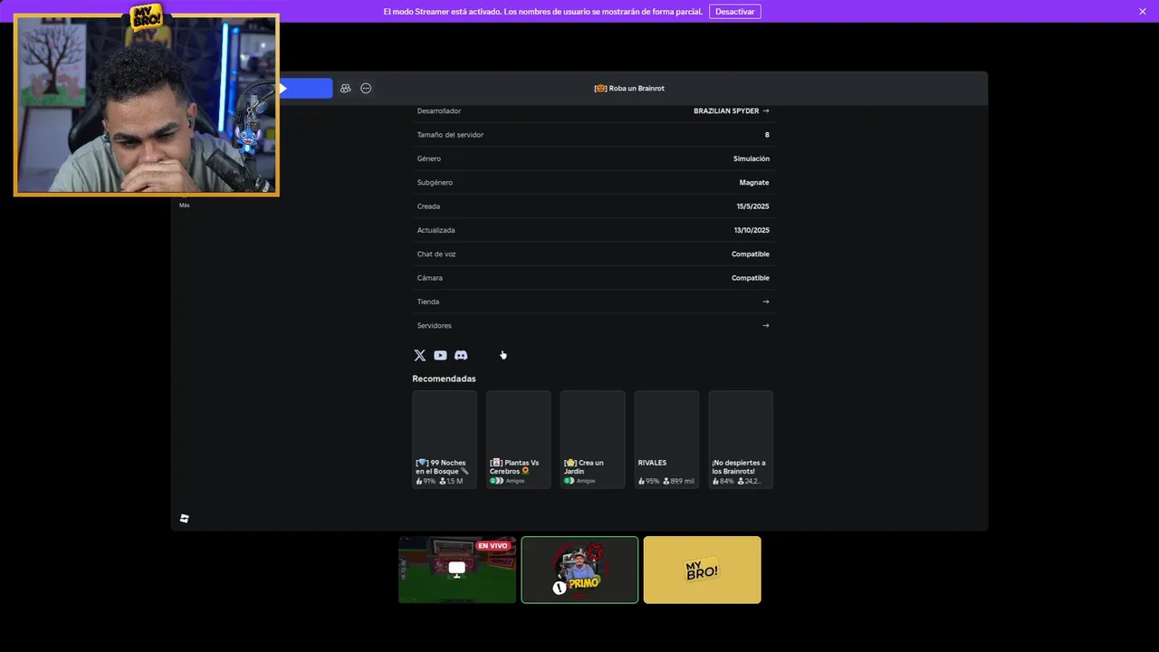Select the EN VIVO screen share tile

click(457, 570)
